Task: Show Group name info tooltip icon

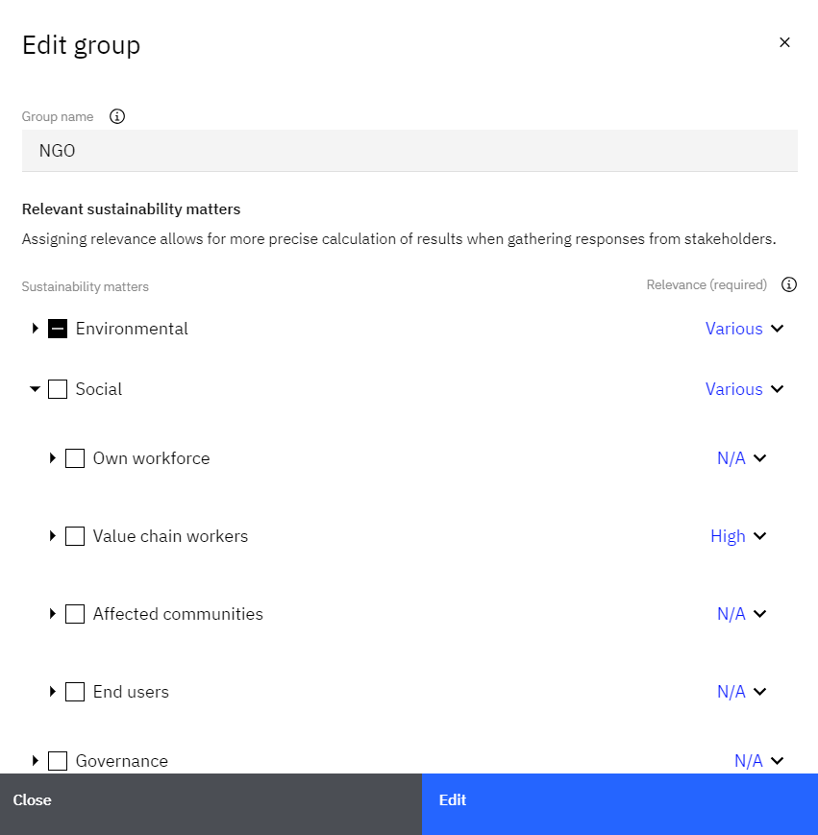Action: [x=117, y=116]
